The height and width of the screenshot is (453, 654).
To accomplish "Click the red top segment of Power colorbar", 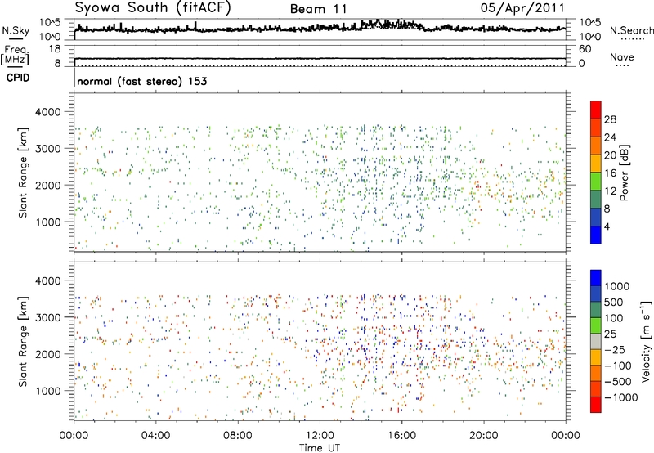I will [596, 110].
